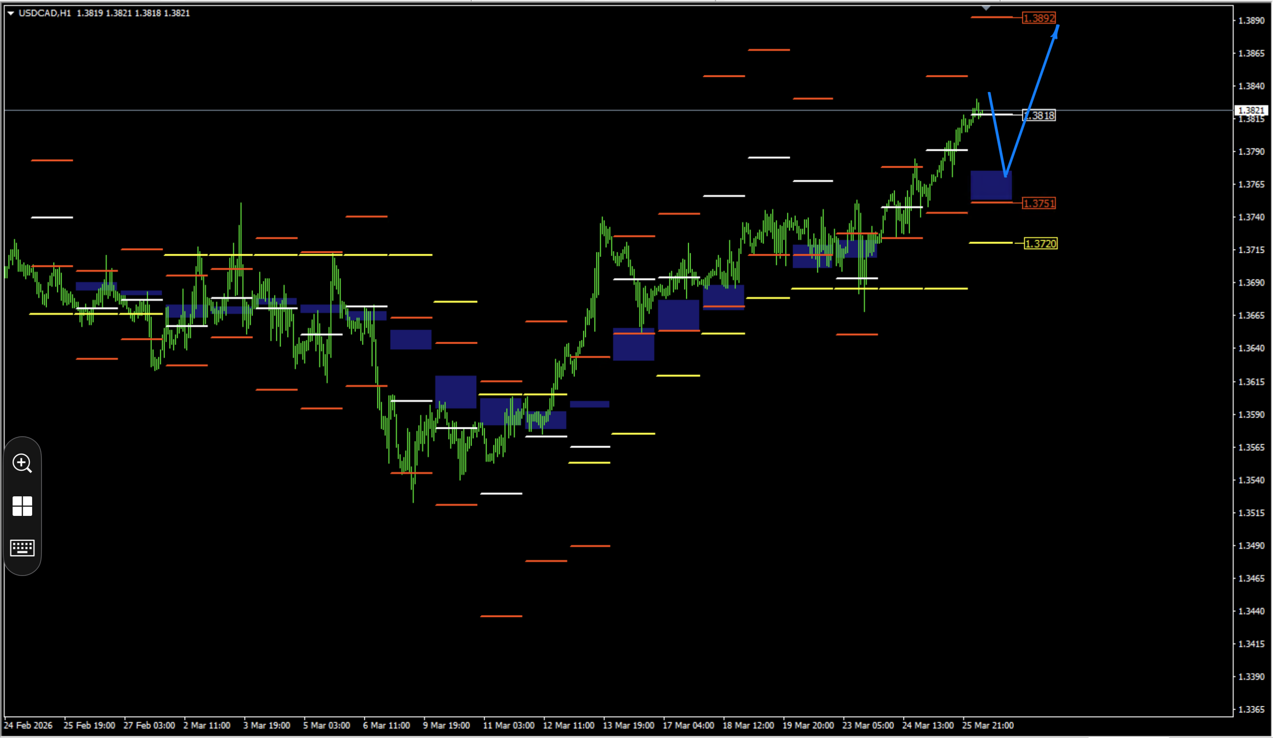This screenshot has height=738, width=1273.
Task: Click the chart shift triangle marker at top
Action: click(x=986, y=8)
